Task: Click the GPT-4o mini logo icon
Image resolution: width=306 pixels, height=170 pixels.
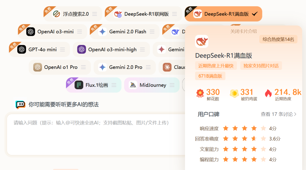Action: [22, 49]
